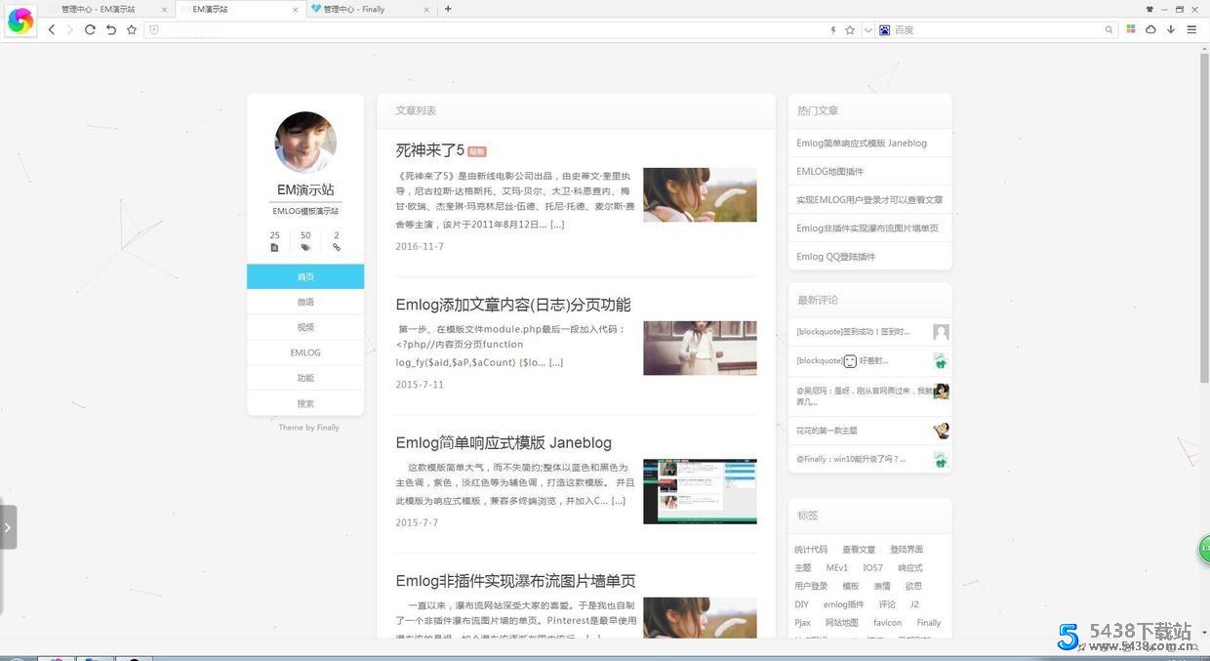Screen dimensions: 1210x661
Task: Switch to the 管理中心 - Finally tab
Action: pos(366,9)
